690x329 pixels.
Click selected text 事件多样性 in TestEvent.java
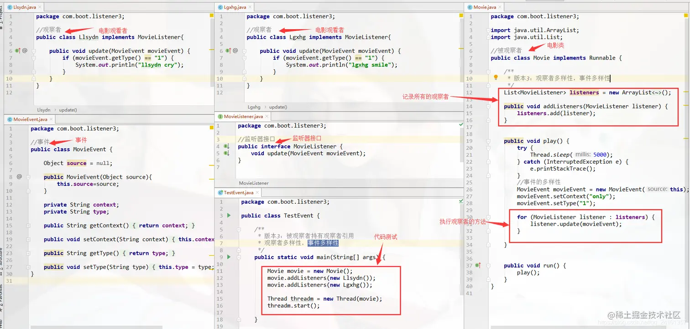[x=323, y=243]
